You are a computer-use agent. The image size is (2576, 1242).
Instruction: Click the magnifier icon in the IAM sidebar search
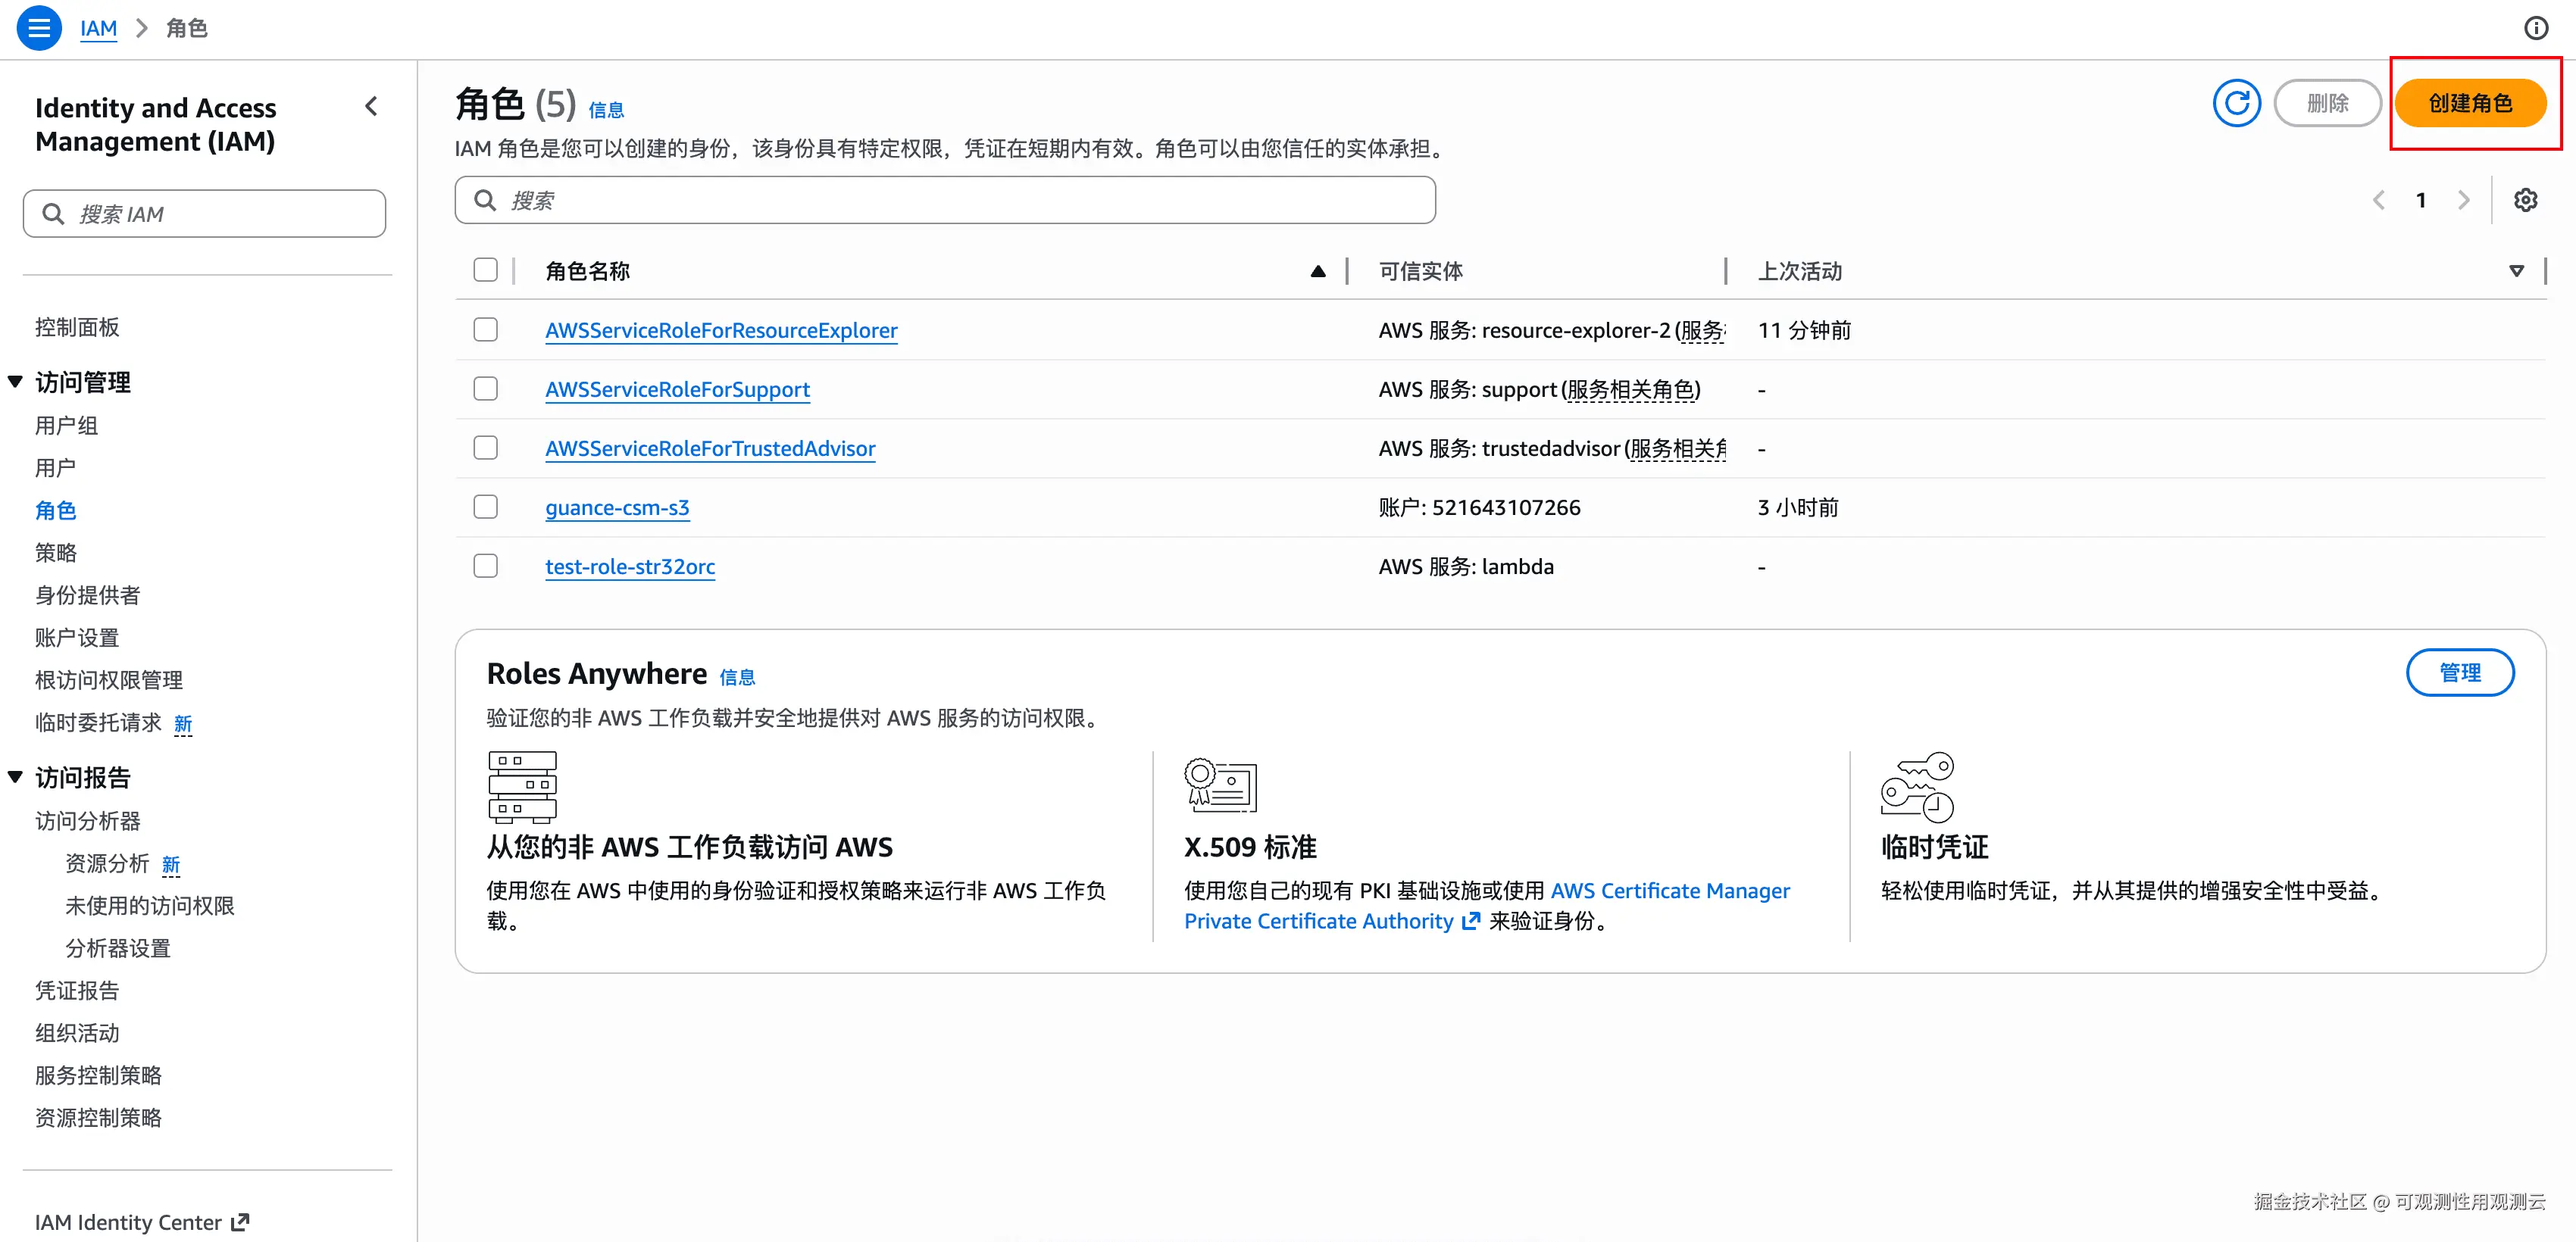53,214
